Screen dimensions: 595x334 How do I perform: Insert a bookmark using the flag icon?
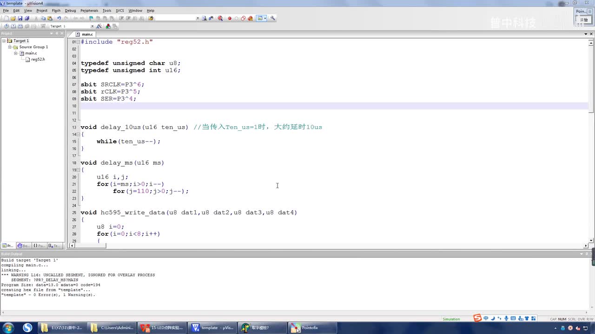91,19
